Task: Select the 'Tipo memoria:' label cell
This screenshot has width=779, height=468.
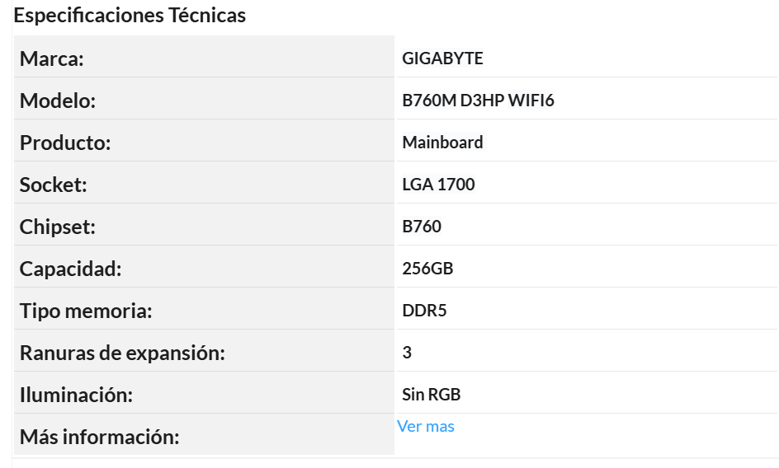Action: coord(204,309)
